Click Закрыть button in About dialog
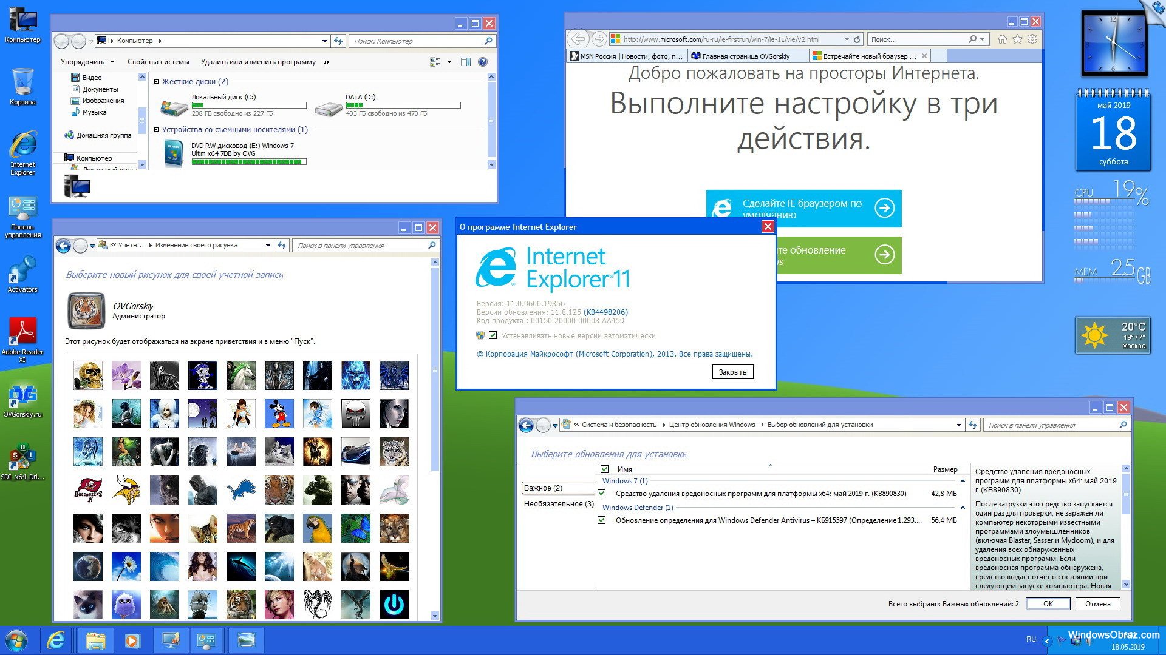Screen dimensions: 1166x655 (732, 372)
